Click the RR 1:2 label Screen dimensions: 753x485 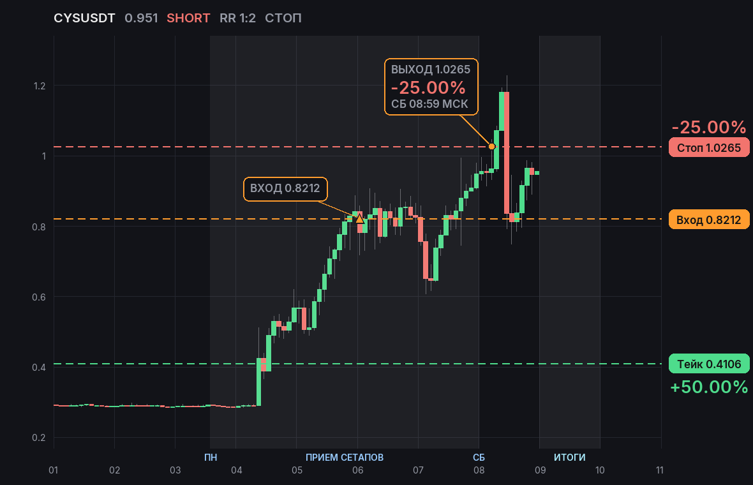[238, 19]
